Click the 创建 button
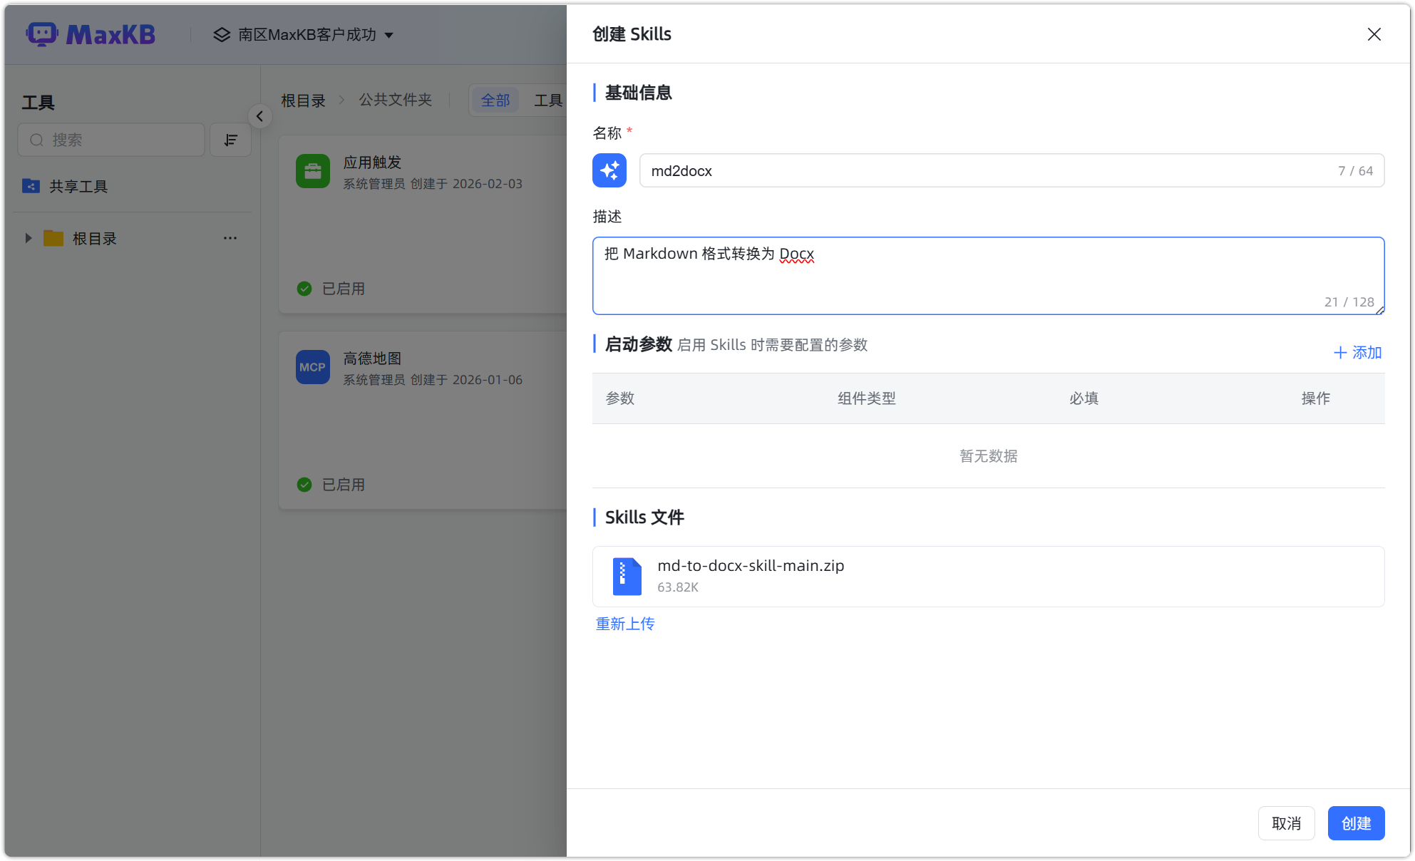Image resolution: width=1415 pixels, height=861 pixels. pyautogui.click(x=1355, y=823)
